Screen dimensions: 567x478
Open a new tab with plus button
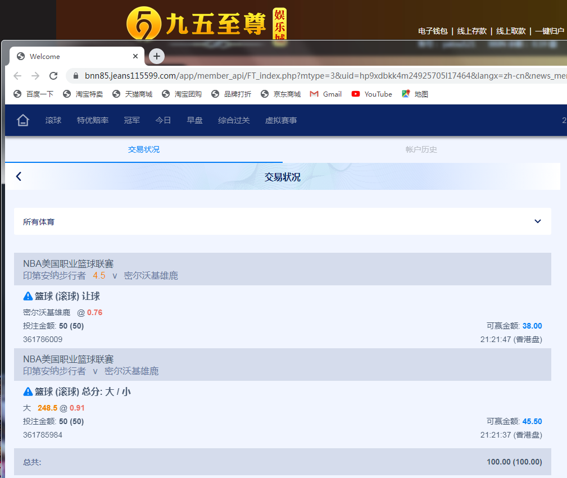(x=157, y=56)
